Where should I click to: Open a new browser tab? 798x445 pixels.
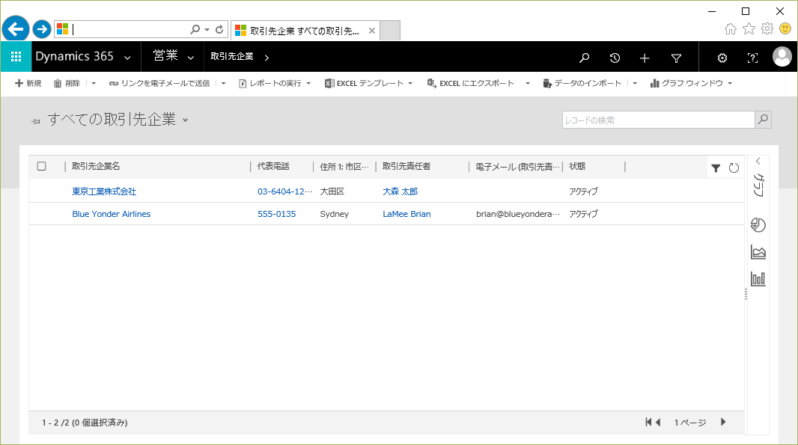click(x=390, y=31)
